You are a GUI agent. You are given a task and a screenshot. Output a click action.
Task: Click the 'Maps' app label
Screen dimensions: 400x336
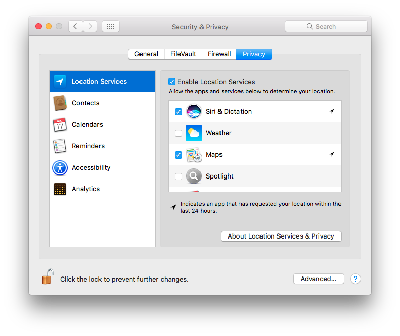(x=214, y=155)
